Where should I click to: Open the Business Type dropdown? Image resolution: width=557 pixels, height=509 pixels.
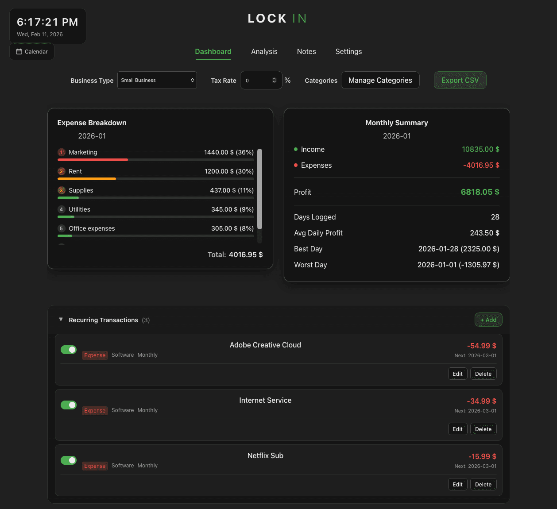[157, 81]
